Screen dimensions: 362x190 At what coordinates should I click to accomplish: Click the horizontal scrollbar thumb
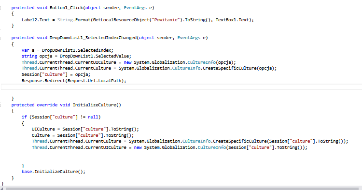182,189
